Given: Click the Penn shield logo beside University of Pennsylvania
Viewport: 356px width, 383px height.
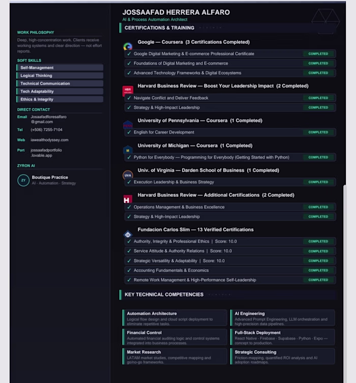Looking at the screenshot, I should point(128,125).
